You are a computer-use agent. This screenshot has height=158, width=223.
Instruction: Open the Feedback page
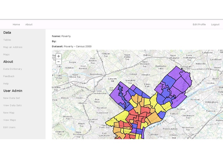coord(9,76)
